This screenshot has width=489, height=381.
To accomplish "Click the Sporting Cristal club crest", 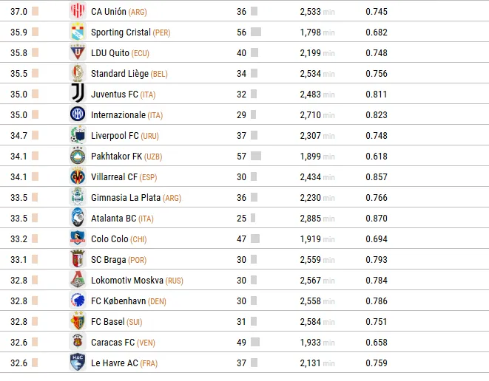I will (78, 32).
